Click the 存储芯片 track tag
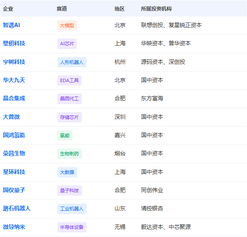The width and height of the screenshot is (247, 237). [70, 117]
